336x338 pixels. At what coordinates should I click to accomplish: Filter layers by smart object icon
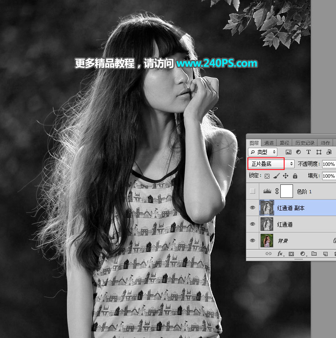tap(329, 152)
